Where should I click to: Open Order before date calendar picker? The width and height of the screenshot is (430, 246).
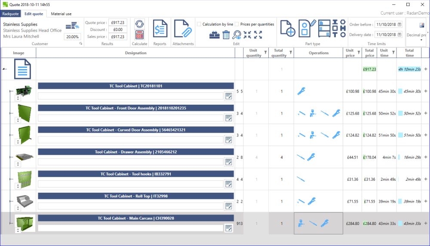pos(399,24)
